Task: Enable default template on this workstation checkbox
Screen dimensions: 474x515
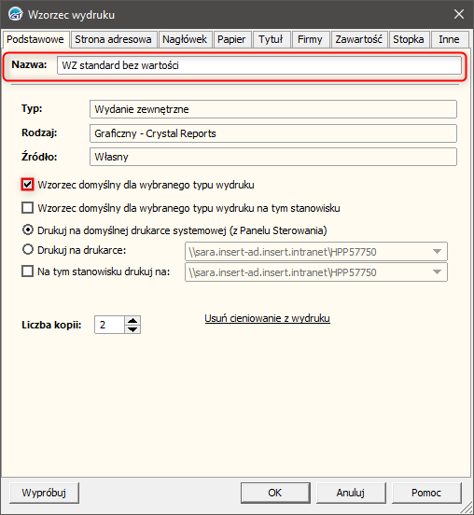Action: tap(28, 208)
